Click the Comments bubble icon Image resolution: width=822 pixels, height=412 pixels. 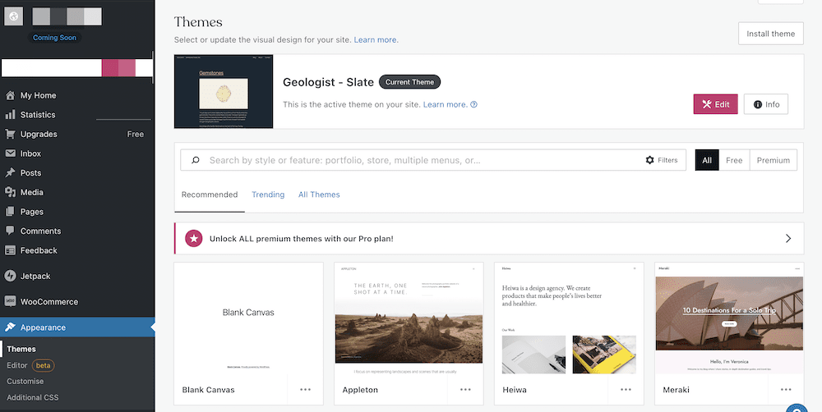[10, 231]
